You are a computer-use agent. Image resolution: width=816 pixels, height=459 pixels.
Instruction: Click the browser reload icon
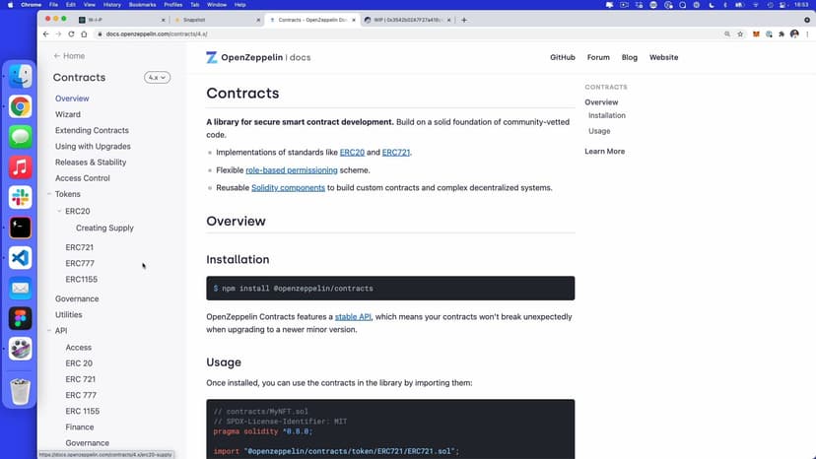pyautogui.click(x=70, y=33)
